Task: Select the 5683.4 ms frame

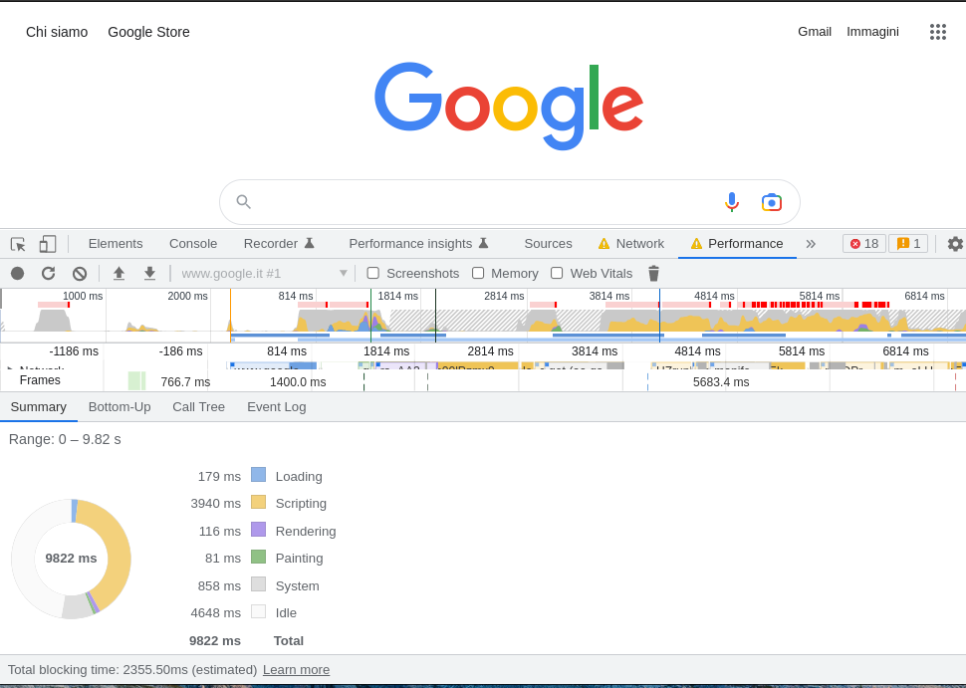Action: pyautogui.click(x=721, y=382)
